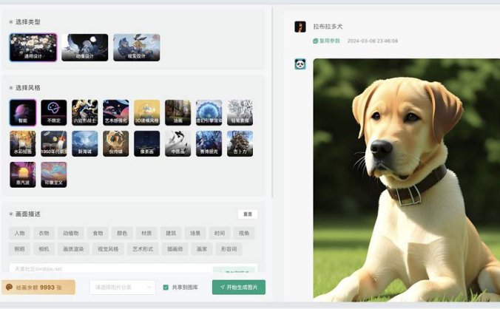The width and height of the screenshot is (500, 309).
Task: Select the 人物 description tag
Action: coord(19,233)
